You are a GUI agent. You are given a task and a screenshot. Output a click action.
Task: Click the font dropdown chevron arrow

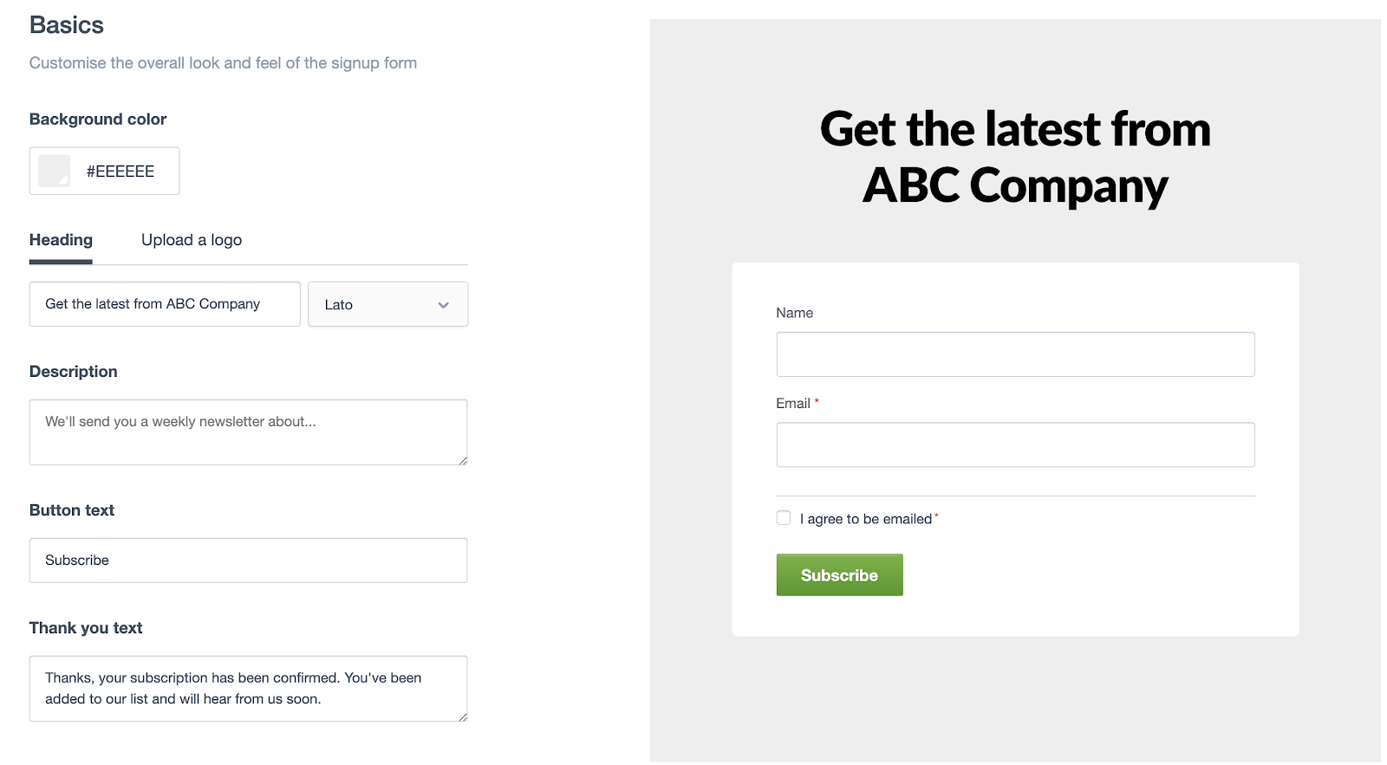click(443, 305)
